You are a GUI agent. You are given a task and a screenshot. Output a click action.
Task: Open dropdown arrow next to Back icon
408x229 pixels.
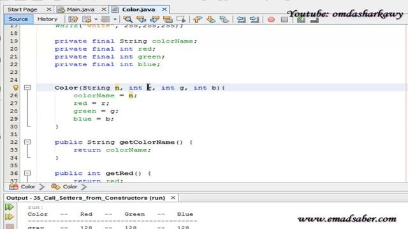click(96, 19)
